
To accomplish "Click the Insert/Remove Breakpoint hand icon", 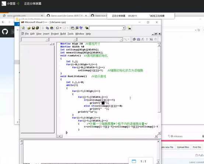I will (155, 39).
